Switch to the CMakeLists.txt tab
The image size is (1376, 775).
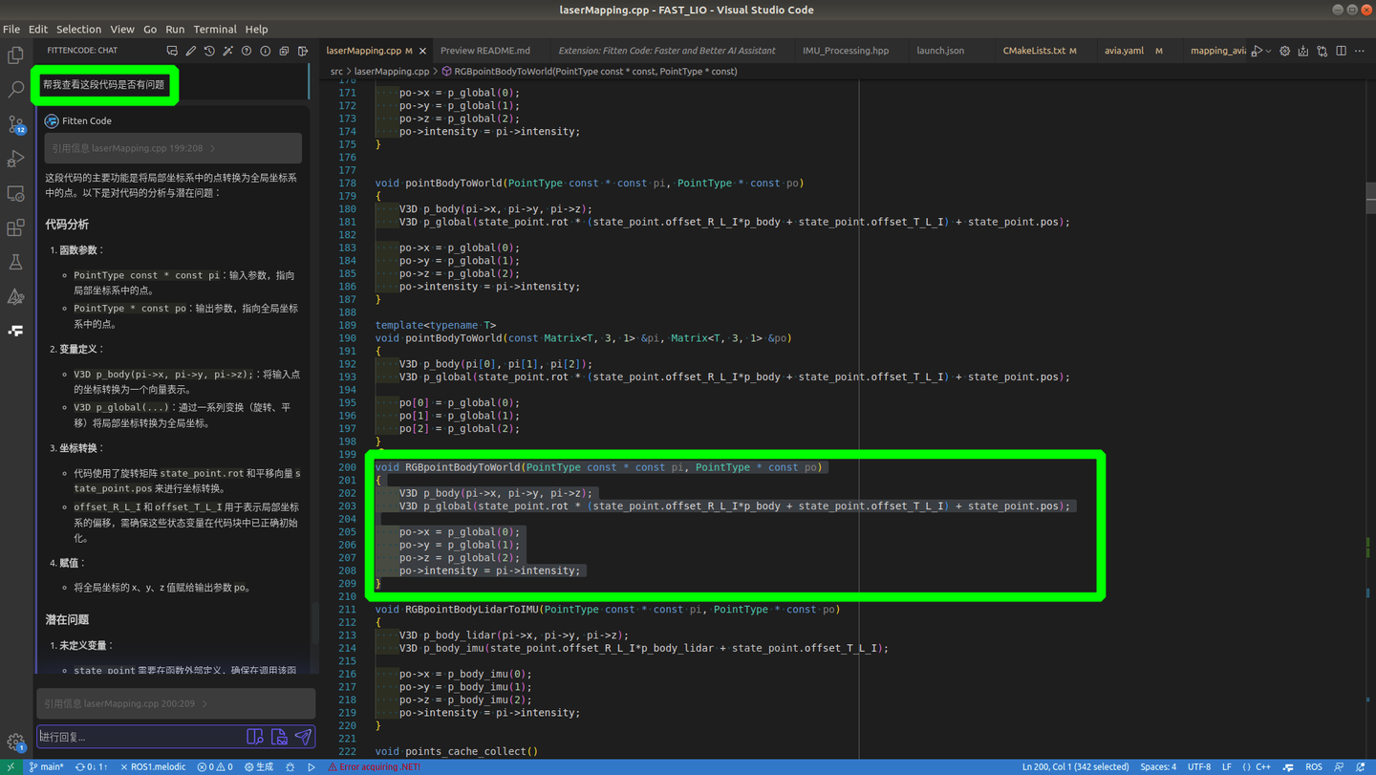click(x=1033, y=51)
